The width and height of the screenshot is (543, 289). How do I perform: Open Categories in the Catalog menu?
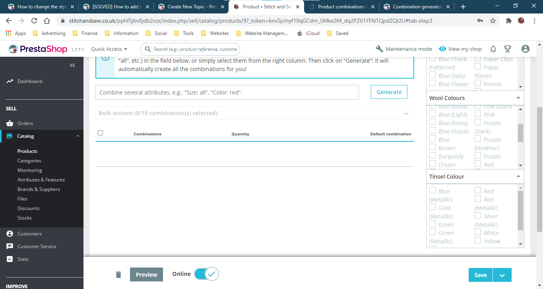pyautogui.click(x=29, y=161)
